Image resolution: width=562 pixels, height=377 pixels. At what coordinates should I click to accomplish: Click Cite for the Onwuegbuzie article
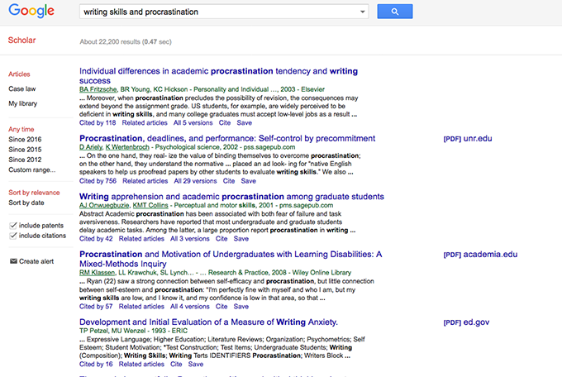click(221, 239)
